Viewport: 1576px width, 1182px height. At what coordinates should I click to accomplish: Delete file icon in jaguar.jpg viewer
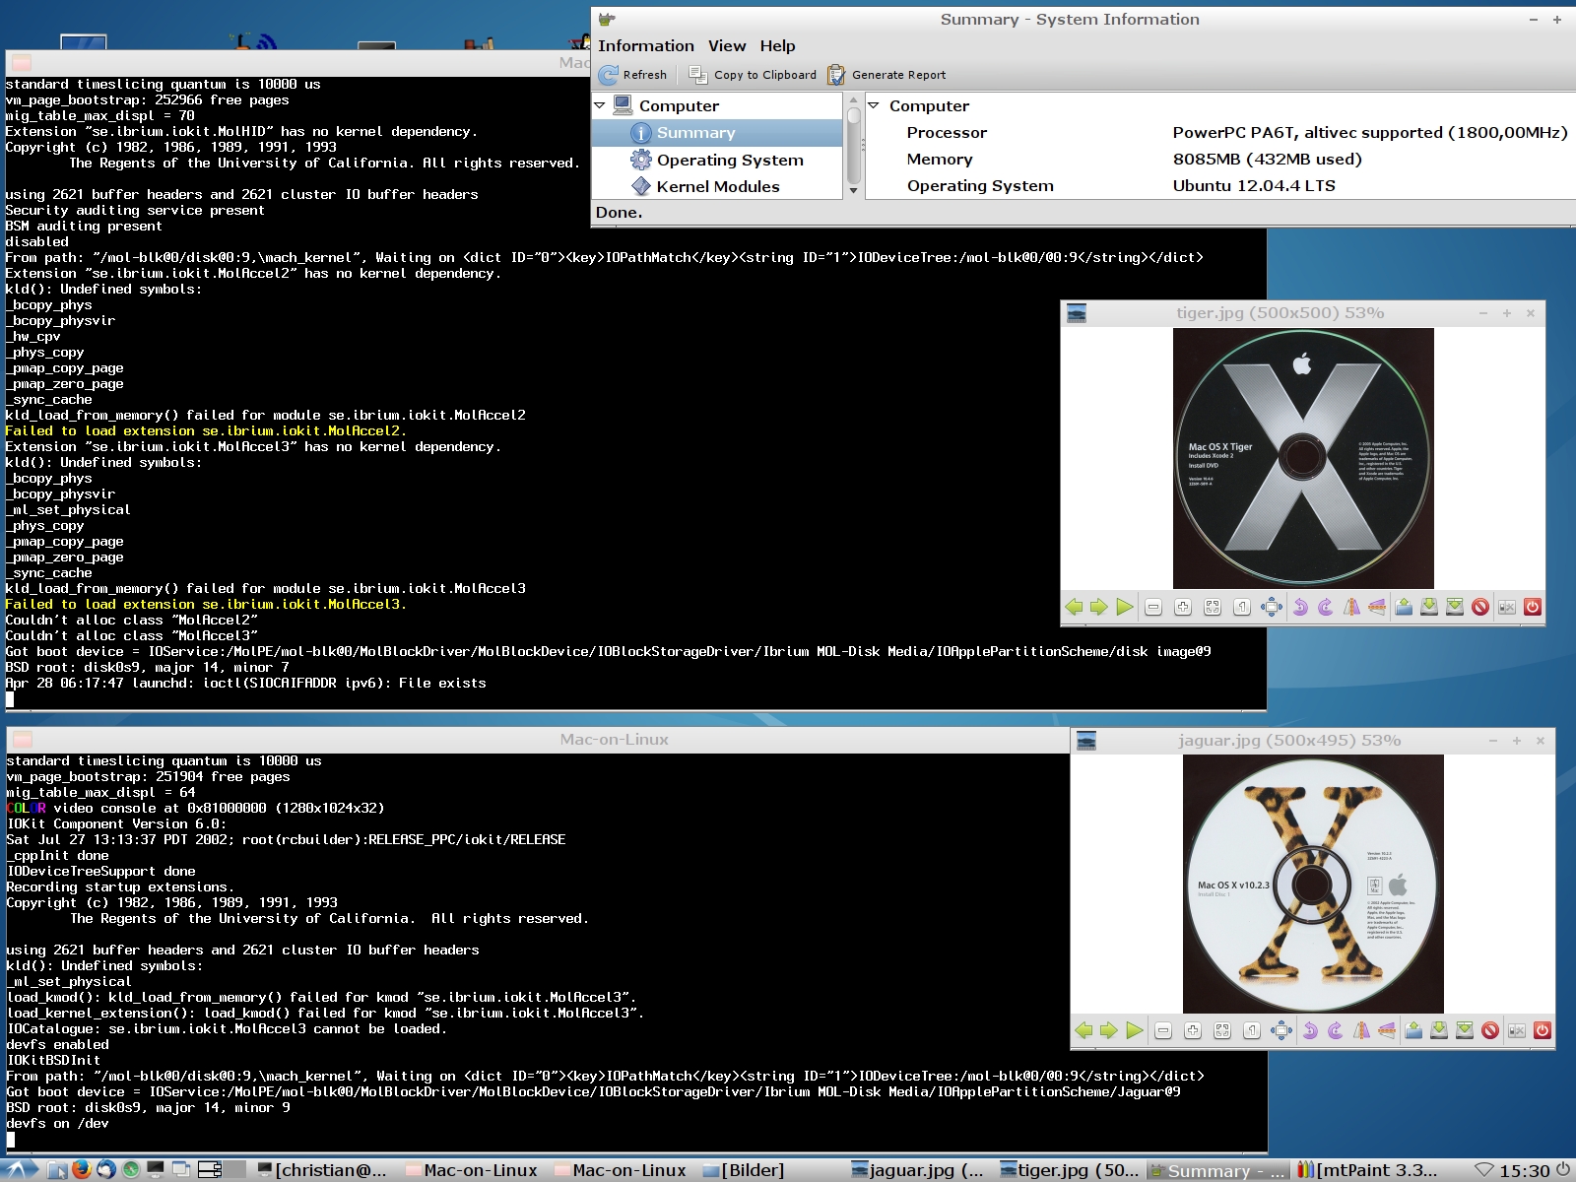coord(1490,1031)
